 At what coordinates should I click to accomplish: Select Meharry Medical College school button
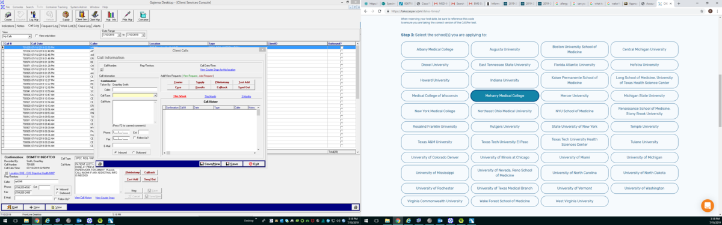[505, 95]
